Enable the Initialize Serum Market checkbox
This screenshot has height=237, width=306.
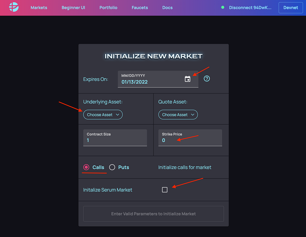tap(165, 190)
